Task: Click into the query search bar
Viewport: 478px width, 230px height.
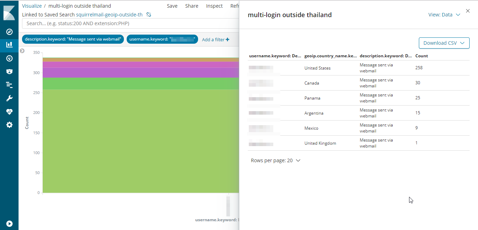Action: tap(129, 23)
